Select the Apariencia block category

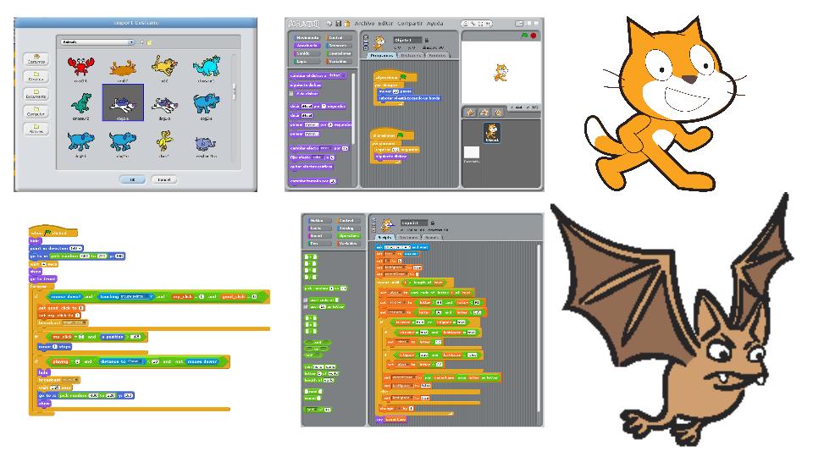(307, 46)
